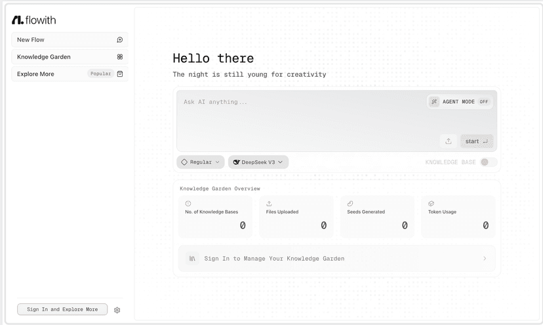
Task: Click the Agent Mode wand icon
Action: 434,102
